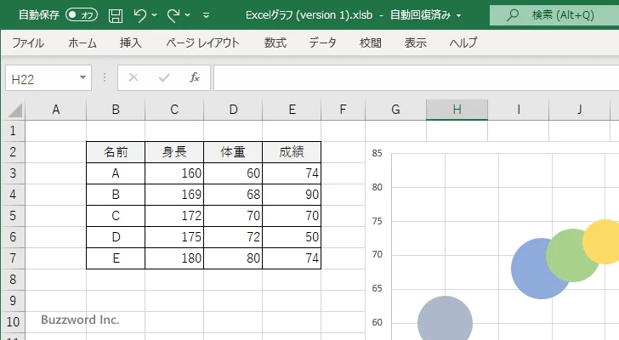619x340 pixels.
Task: Select column F header
Action: [x=343, y=110]
